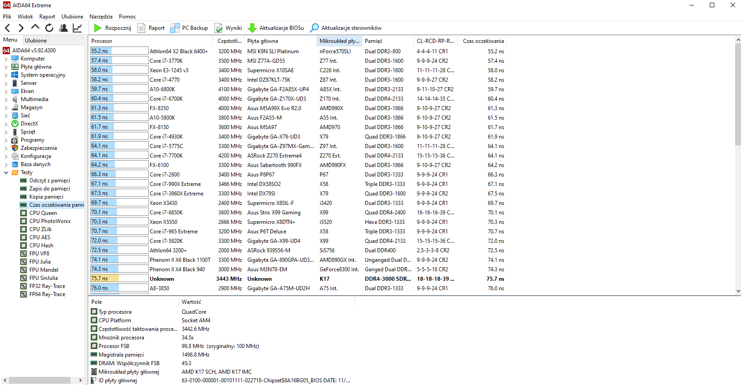Go back with the left arrow

click(x=8, y=28)
